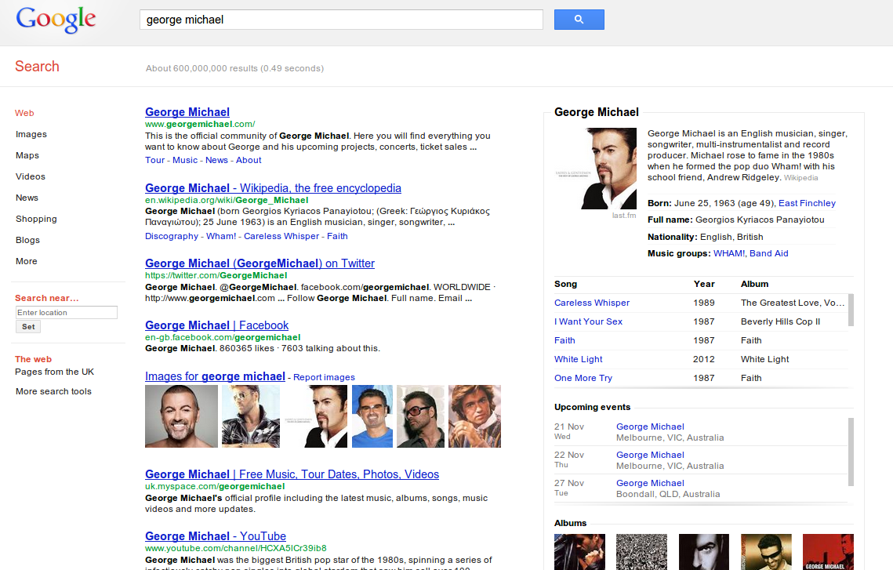Switch to Images search results
The image size is (893, 570).
tap(31, 133)
